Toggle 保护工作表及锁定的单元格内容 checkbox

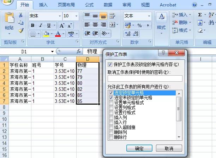(x=110, y=64)
